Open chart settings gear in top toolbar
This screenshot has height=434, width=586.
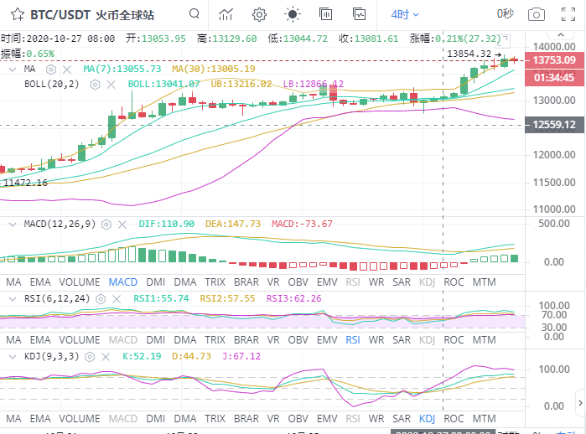coord(259,14)
